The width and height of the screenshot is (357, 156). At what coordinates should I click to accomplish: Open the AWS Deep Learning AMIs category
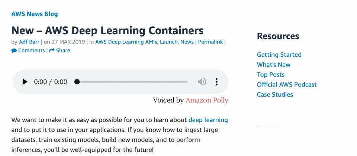click(126, 42)
